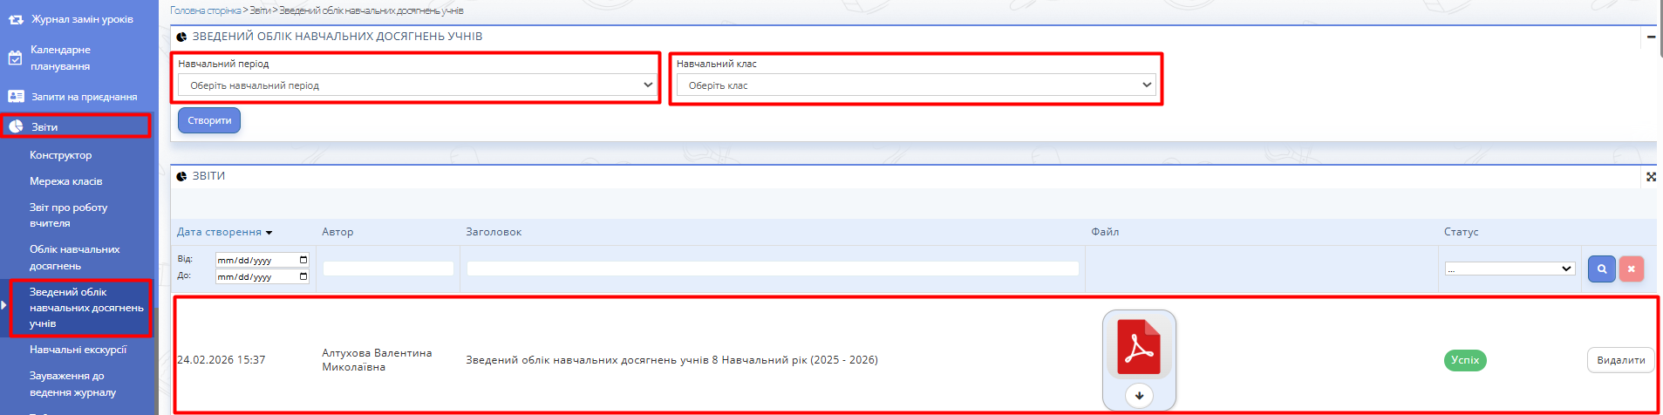Click the blue search magnifier button
1663x415 pixels.
tap(1601, 269)
